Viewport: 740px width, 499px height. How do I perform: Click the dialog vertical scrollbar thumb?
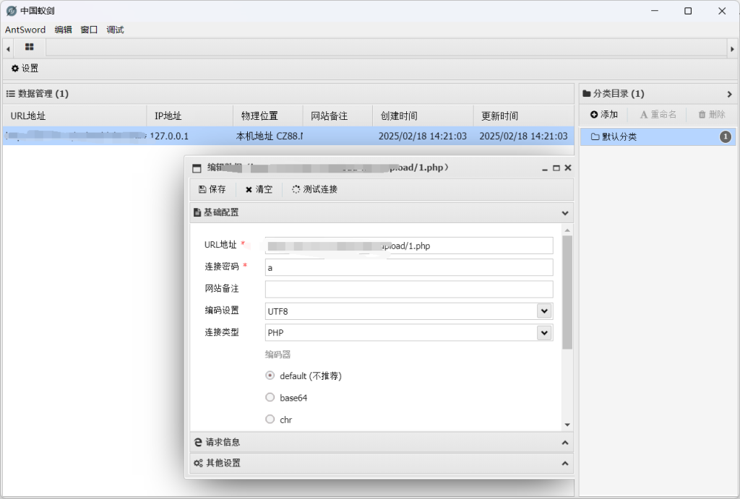point(567,292)
